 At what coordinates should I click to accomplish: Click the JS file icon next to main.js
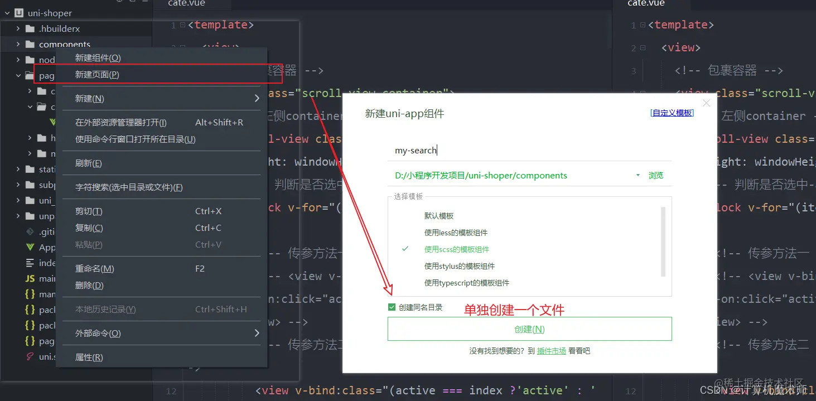(29, 278)
